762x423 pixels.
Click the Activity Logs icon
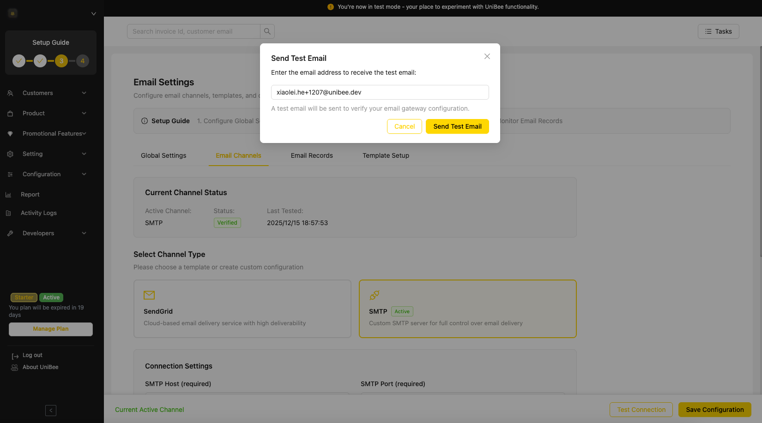[x=8, y=213]
